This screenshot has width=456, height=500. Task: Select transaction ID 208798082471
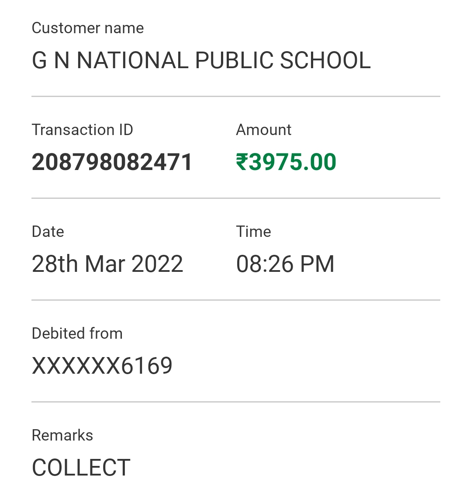click(x=112, y=162)
